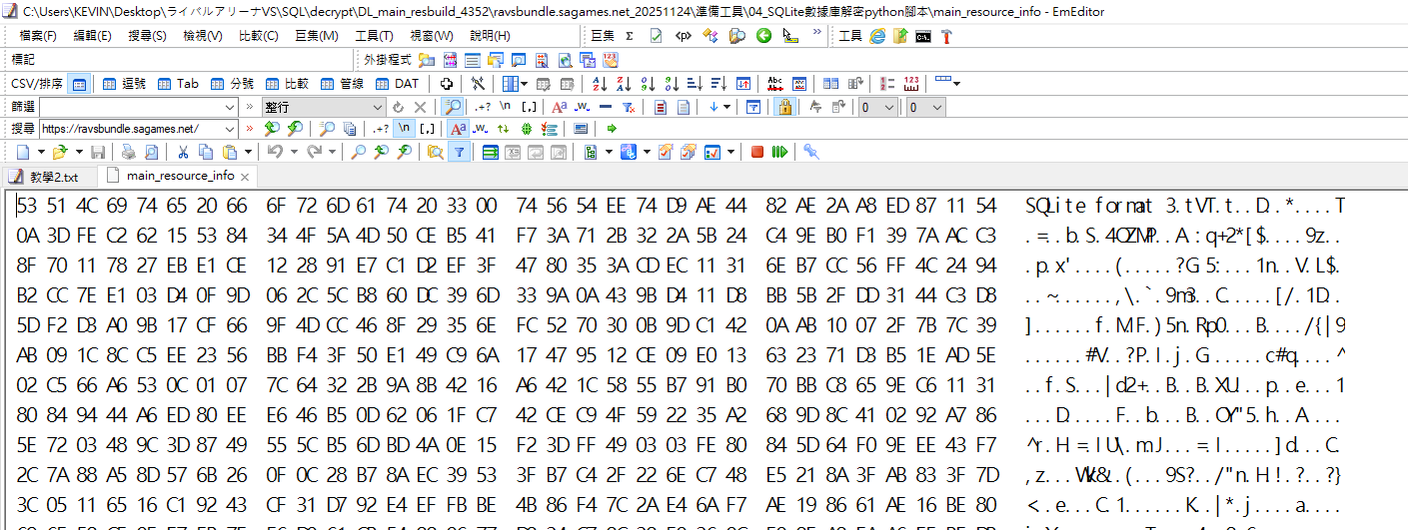This screenshot has width=1408, height=530.
Task: Open the command prompt tool icon
Action: (923, 36)
